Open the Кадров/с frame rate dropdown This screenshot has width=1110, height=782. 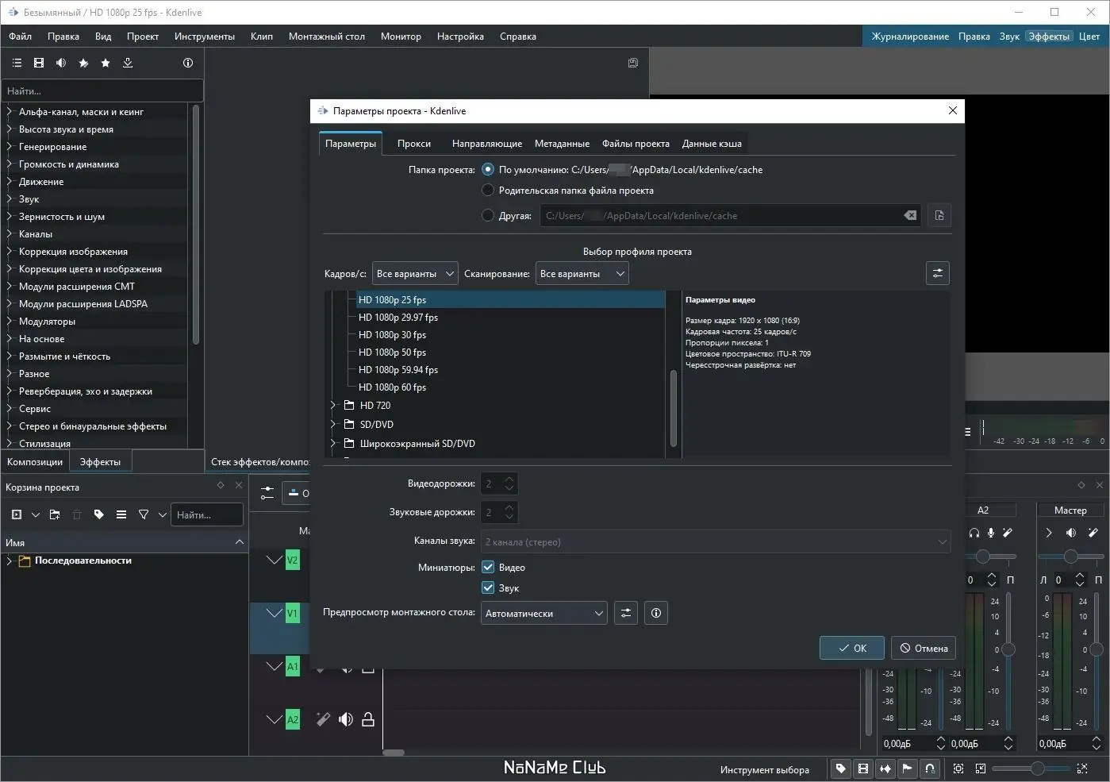coord(415,274)
